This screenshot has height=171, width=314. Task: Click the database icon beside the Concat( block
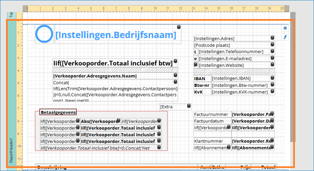click(175, 82)
